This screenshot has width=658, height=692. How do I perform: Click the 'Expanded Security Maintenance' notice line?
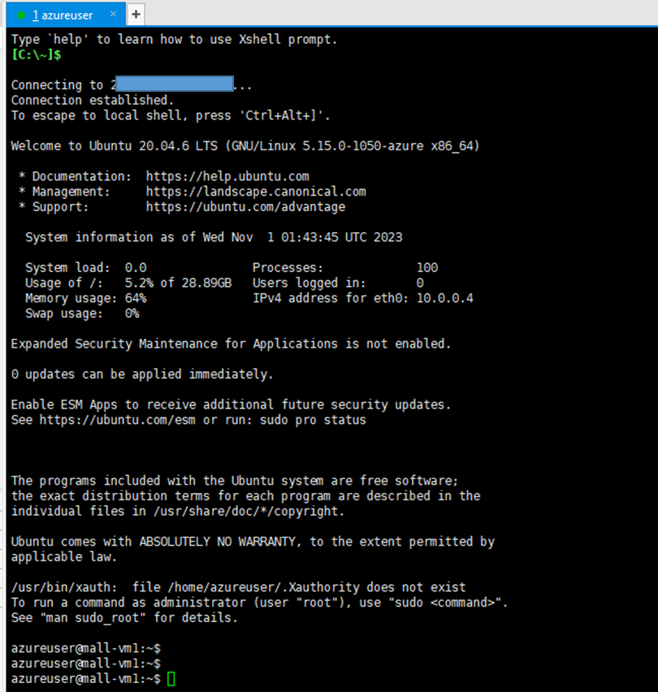[231, 344]
